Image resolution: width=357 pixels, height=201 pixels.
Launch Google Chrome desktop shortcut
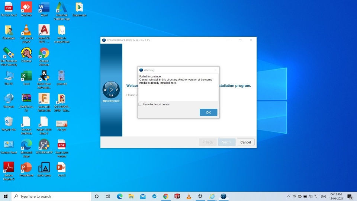(x=44, y=57)
